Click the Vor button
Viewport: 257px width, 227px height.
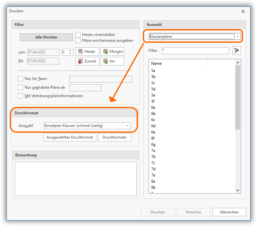(112, 61)
